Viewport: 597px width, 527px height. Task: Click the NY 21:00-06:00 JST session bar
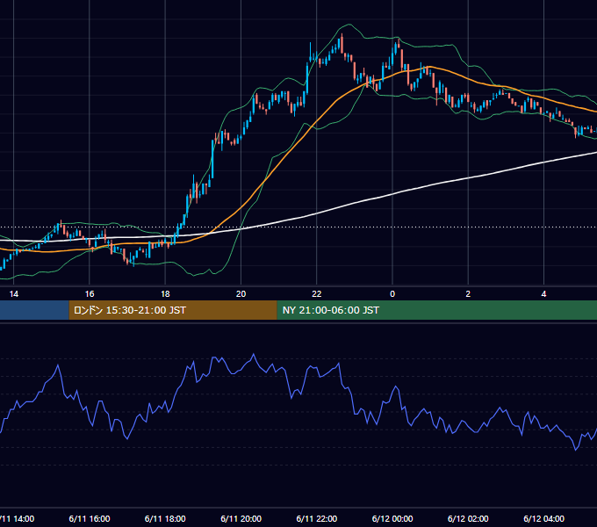[436, 310]
